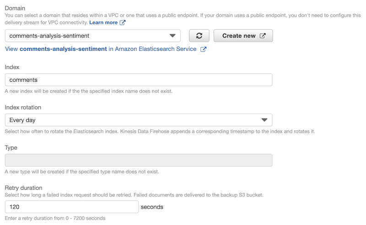Follow the 'View comments-analysis-sentiment' link
The width and height of the screenshot is (366, 225).
coord(101,49)
